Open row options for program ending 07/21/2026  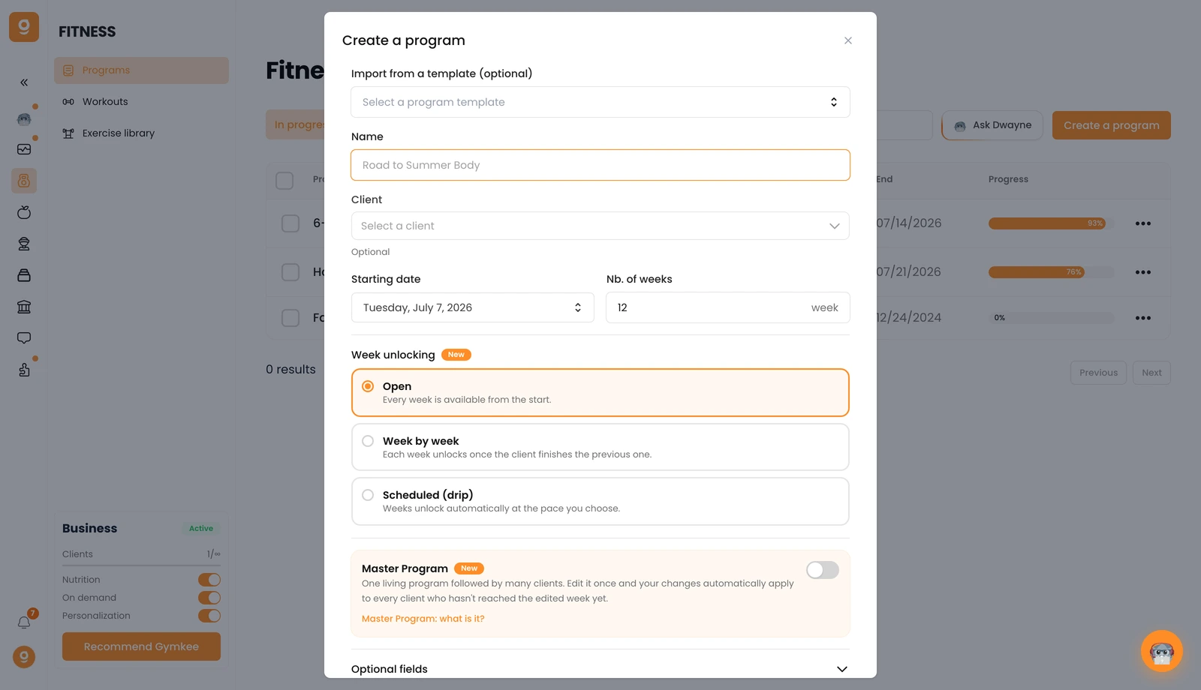click(x=1143, y=272)
